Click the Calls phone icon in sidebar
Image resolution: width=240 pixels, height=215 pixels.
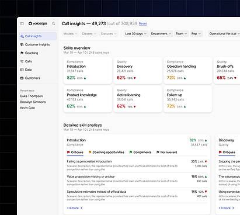pos(22,61)
